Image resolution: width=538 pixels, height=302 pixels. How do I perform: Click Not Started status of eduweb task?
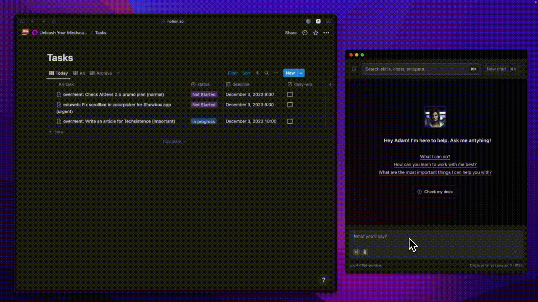pos(204,105)
